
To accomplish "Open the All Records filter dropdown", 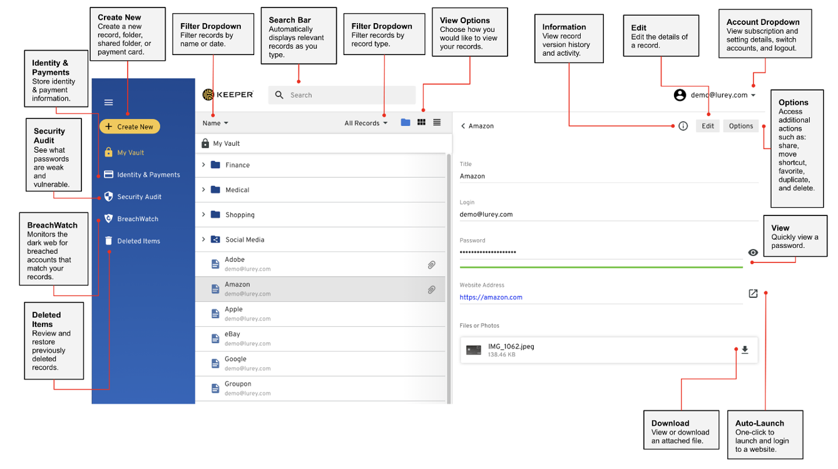I will point(366,123).
